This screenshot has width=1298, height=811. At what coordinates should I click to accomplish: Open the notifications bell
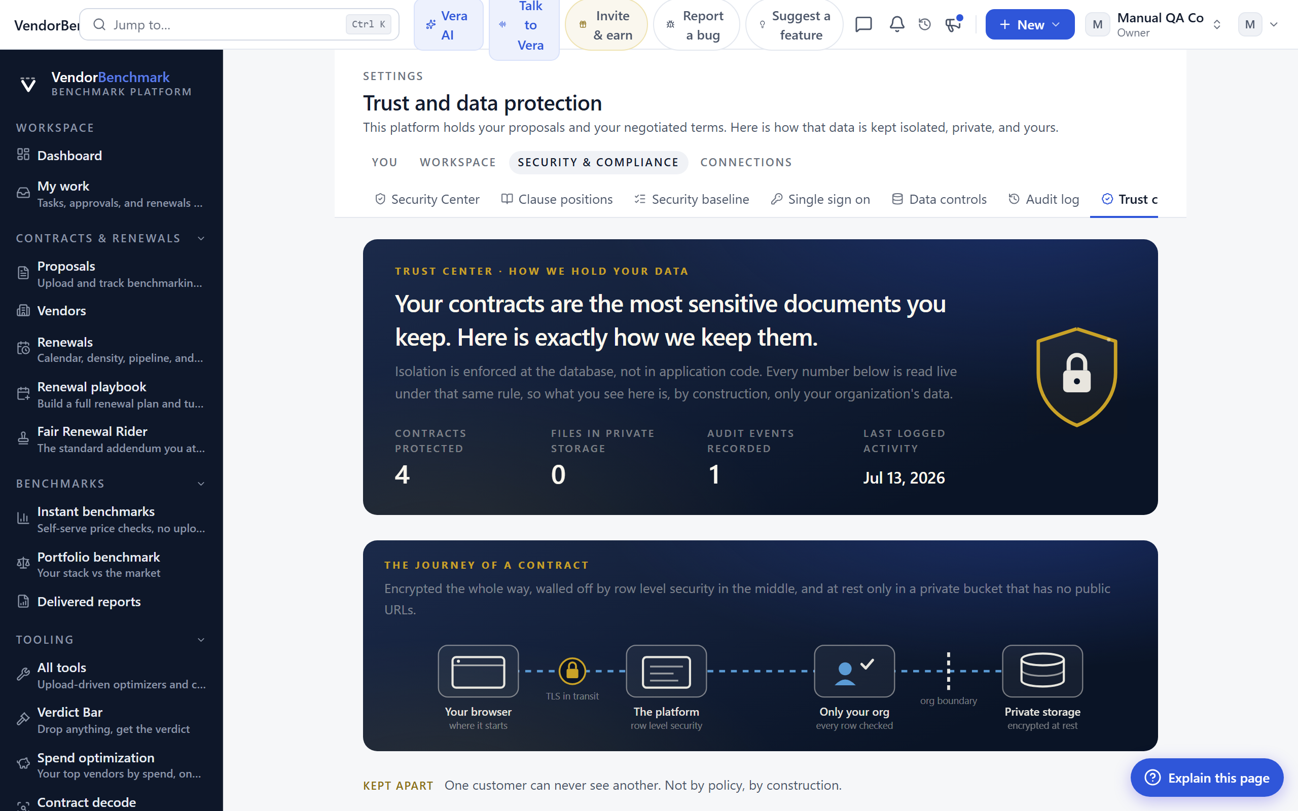click(897, 25)
